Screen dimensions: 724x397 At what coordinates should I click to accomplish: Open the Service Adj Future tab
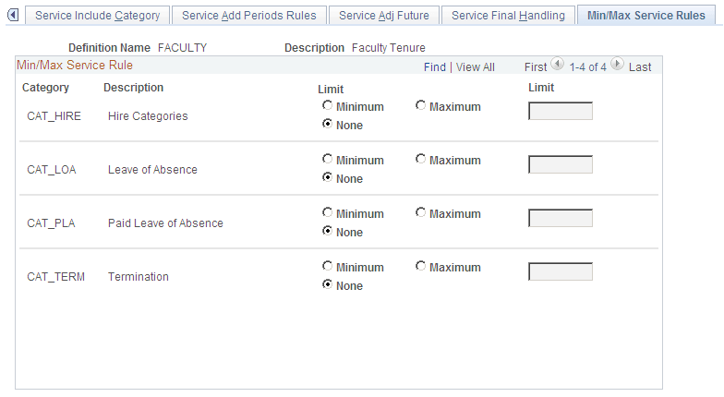coord(384,15)
